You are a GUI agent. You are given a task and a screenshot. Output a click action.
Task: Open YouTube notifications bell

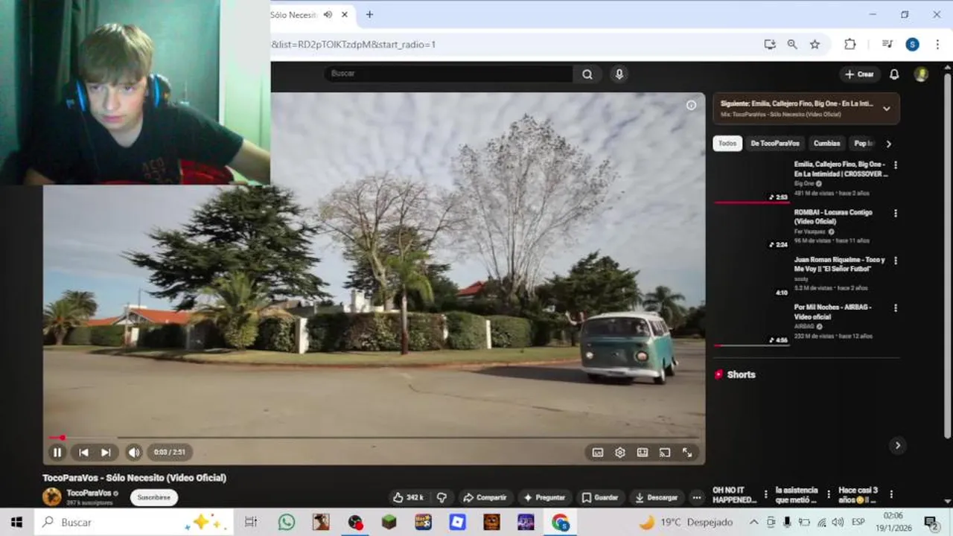coord(894,74)
